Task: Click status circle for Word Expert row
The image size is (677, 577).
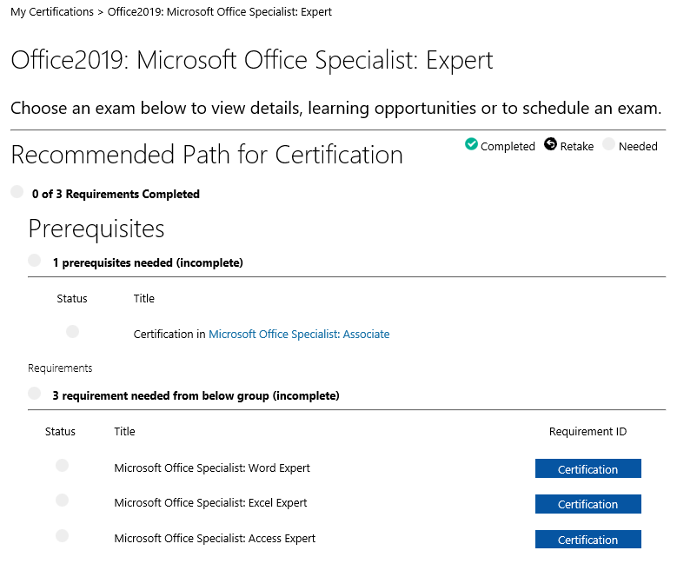Action: pos(62,466)
